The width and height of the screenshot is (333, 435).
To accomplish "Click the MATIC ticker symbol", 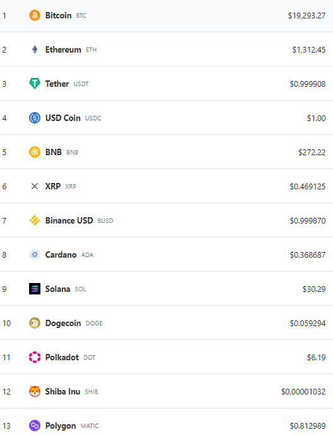I will tap(89, 426).
